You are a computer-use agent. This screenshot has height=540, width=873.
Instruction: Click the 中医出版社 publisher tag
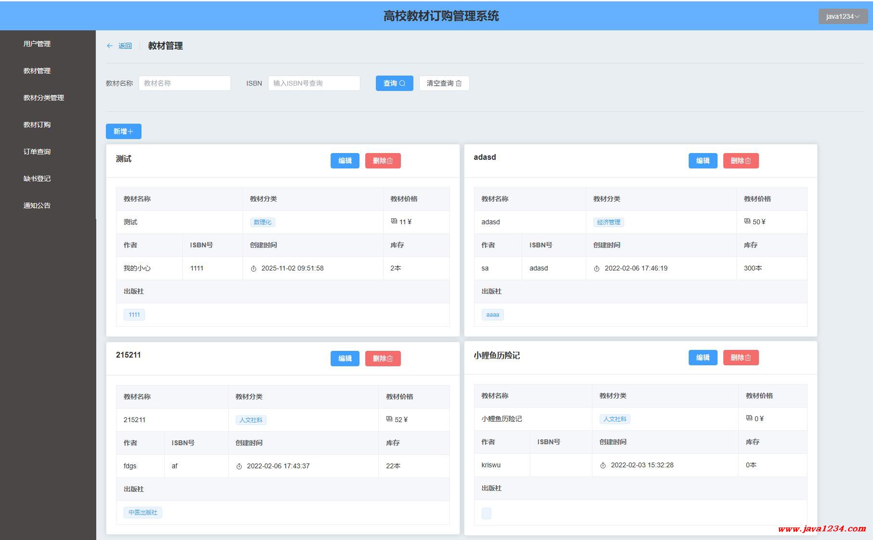coord(143,513)
